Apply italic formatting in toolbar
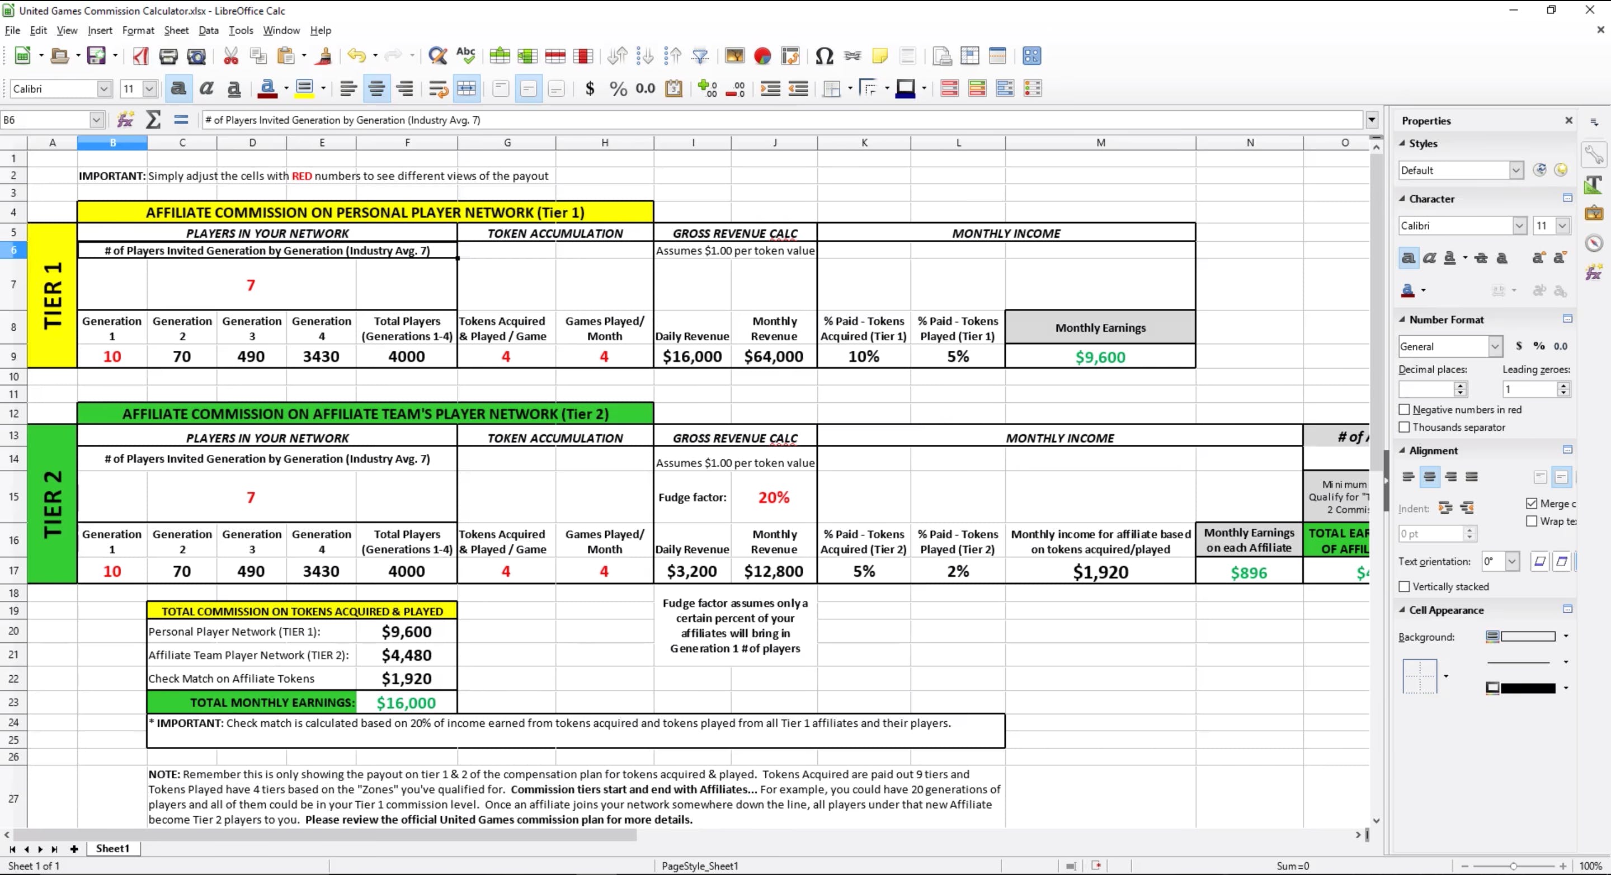The height and width of the screenshot is (875, 1611). click(206, 89)
